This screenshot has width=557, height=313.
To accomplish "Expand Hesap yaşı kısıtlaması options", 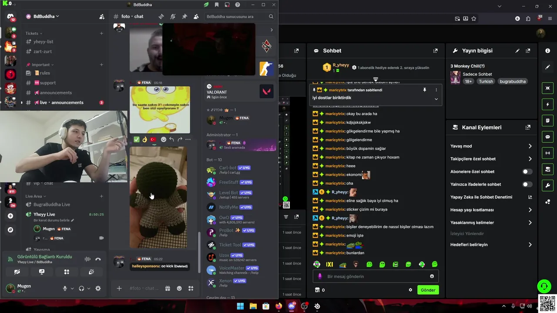I will pos(530,210).
